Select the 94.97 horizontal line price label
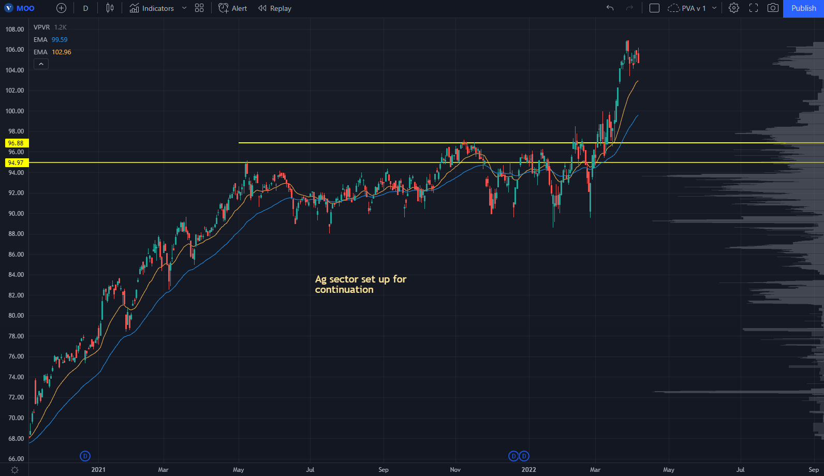The image size is (824, 476). (16, 162)
